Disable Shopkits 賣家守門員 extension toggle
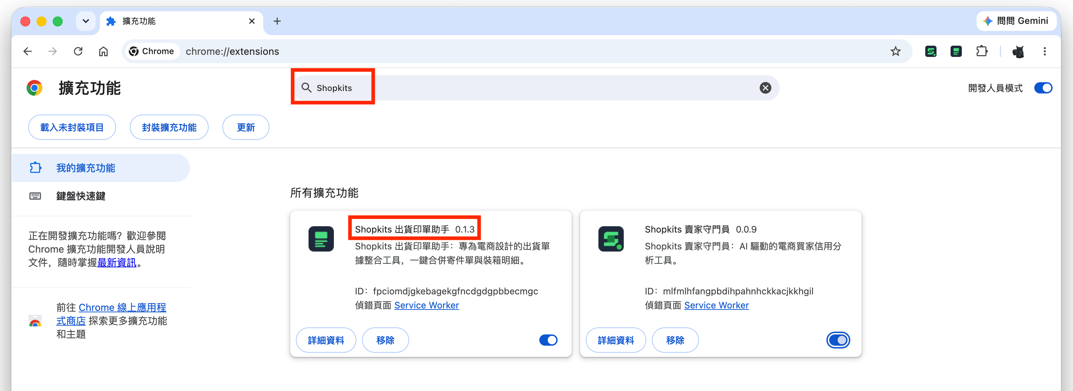The height and width of the screenshot is (391, 1073). tap(838, 340)
